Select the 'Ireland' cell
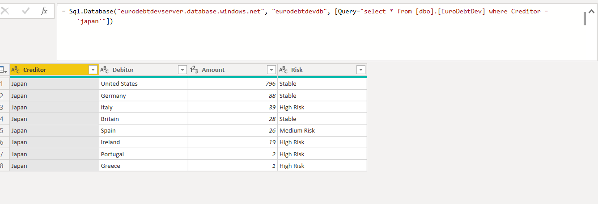This screenshot has height=204, width=598. 144,142
